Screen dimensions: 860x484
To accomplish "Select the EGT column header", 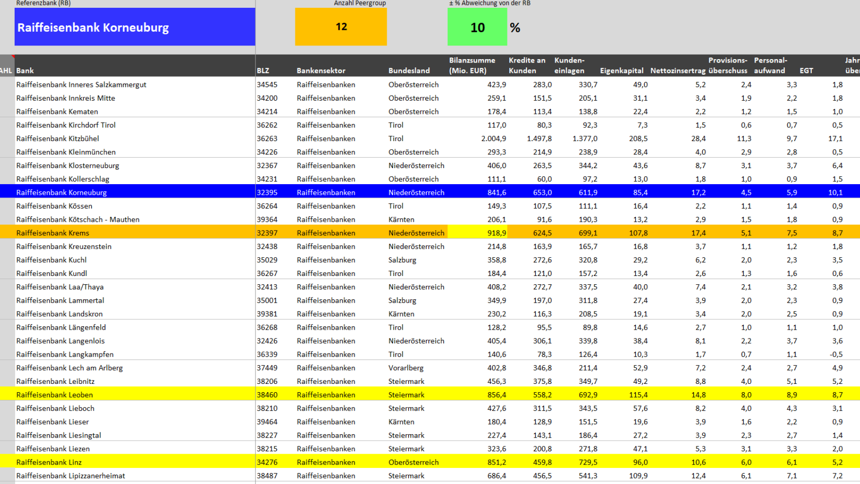I will coord(806,70).
